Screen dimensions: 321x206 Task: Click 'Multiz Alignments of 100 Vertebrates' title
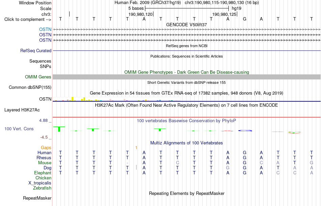[x=187, y=143]
